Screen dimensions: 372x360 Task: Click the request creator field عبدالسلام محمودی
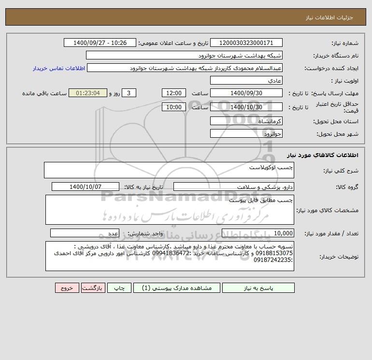click(185, 68)
